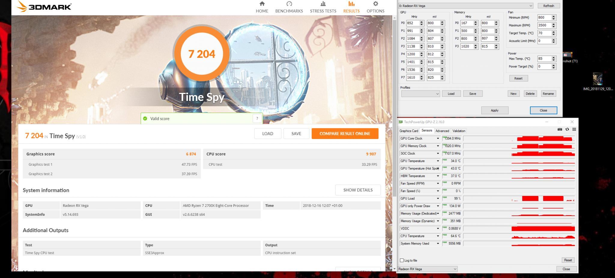
Task: Click the green valid score checkmark
Action: pyautogui.click(x=145, y=119)
